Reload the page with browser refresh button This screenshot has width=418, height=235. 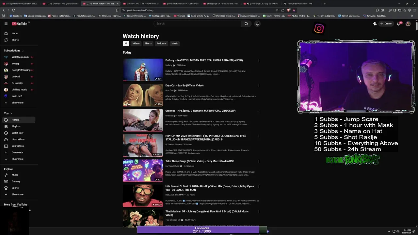coord(13,10)
